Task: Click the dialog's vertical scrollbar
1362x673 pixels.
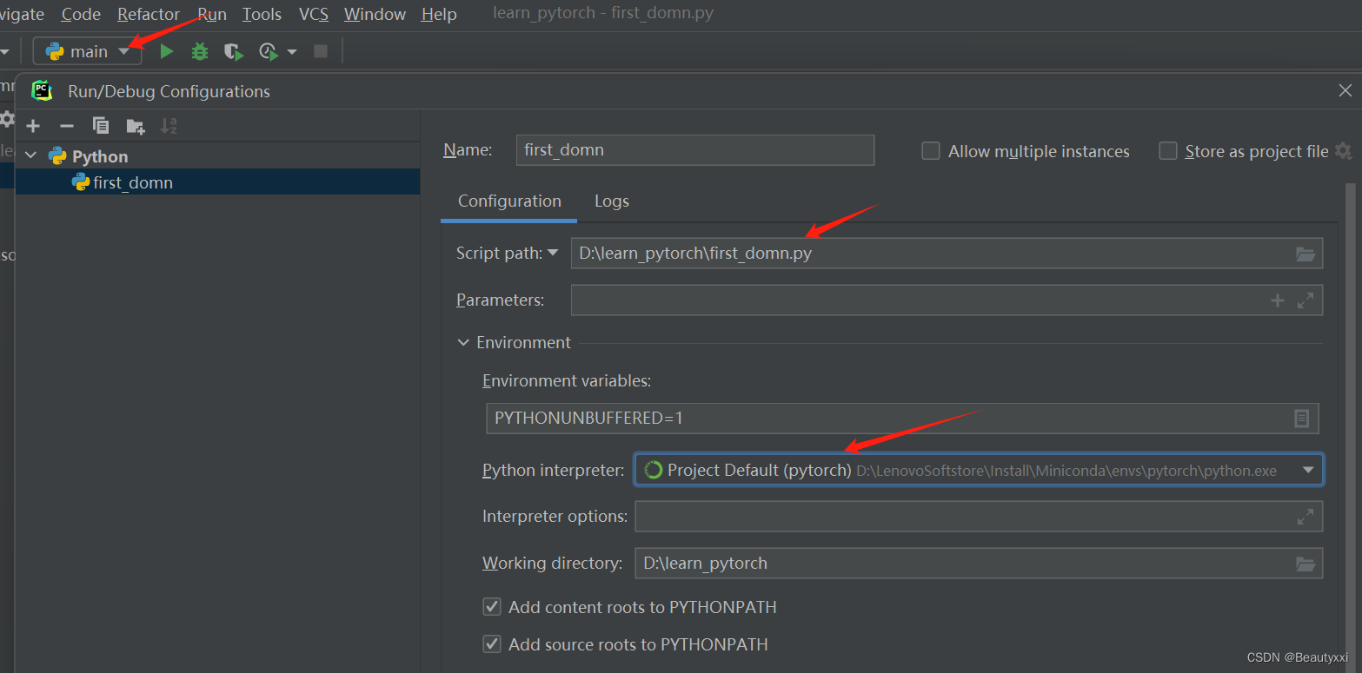Action: [x=1350, y=426]
